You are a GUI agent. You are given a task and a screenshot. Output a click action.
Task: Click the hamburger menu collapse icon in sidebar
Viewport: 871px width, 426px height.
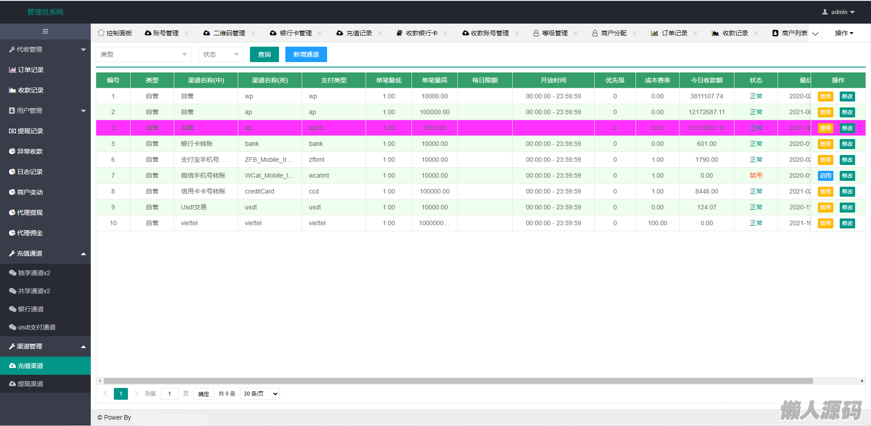pos(45,31)
